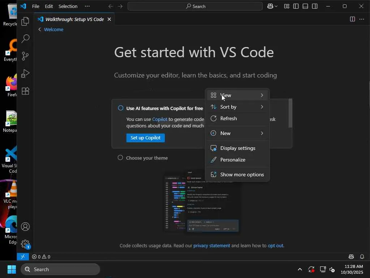Click the sync tray icon with red dot
Viewport: 370px width, 278px height.
[x=311, y=269]
